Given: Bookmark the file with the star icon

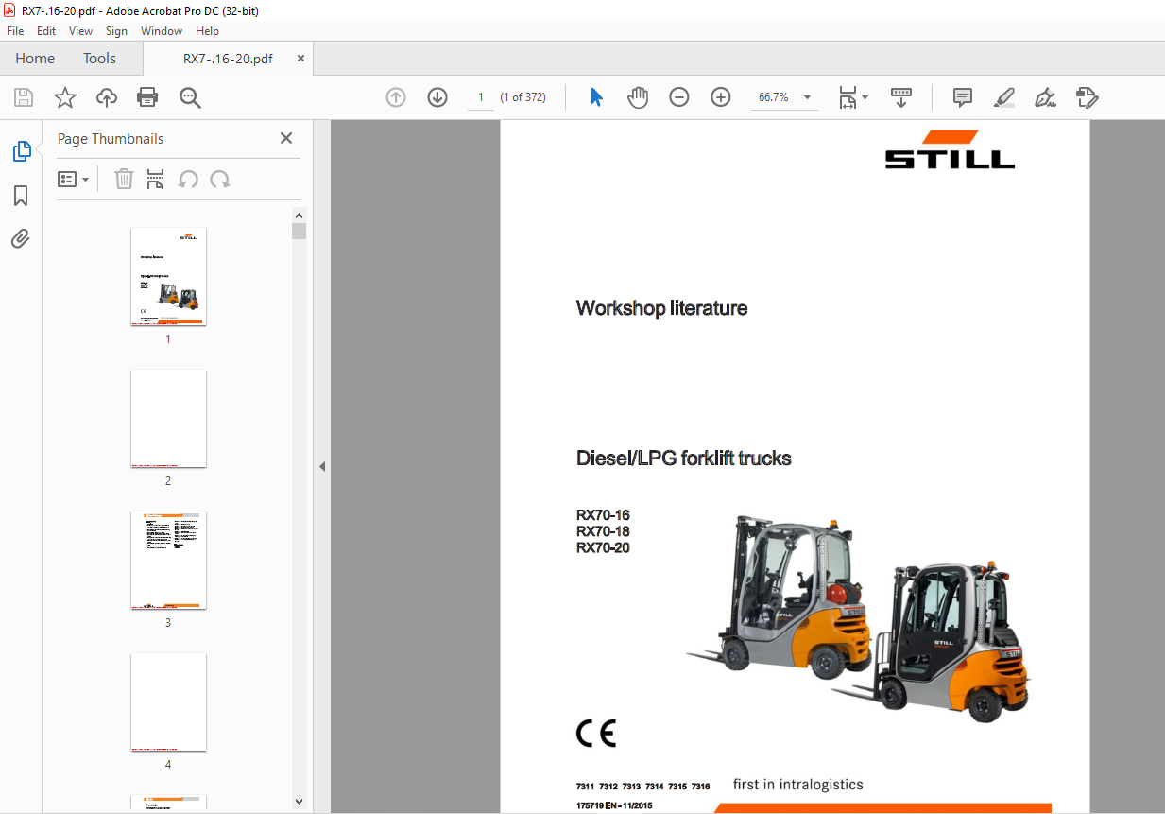Looking at the screenshot, I should click(65, 97).
